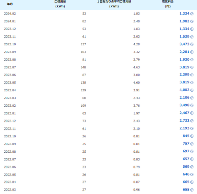Click the 2023.03 charge 2,106 link
Image resolution: width=197 pixels, height=194 pixels.
coord(184,98)
